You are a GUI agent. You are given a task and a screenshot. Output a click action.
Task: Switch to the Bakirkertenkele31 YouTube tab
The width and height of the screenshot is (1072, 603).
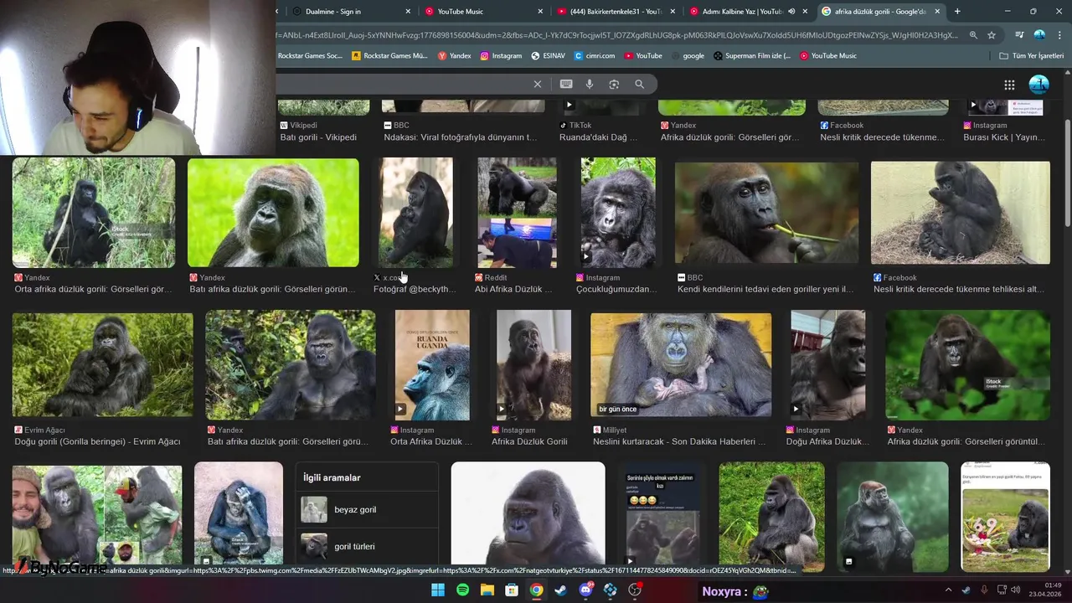pyautogui.click(x=616, y=12)
